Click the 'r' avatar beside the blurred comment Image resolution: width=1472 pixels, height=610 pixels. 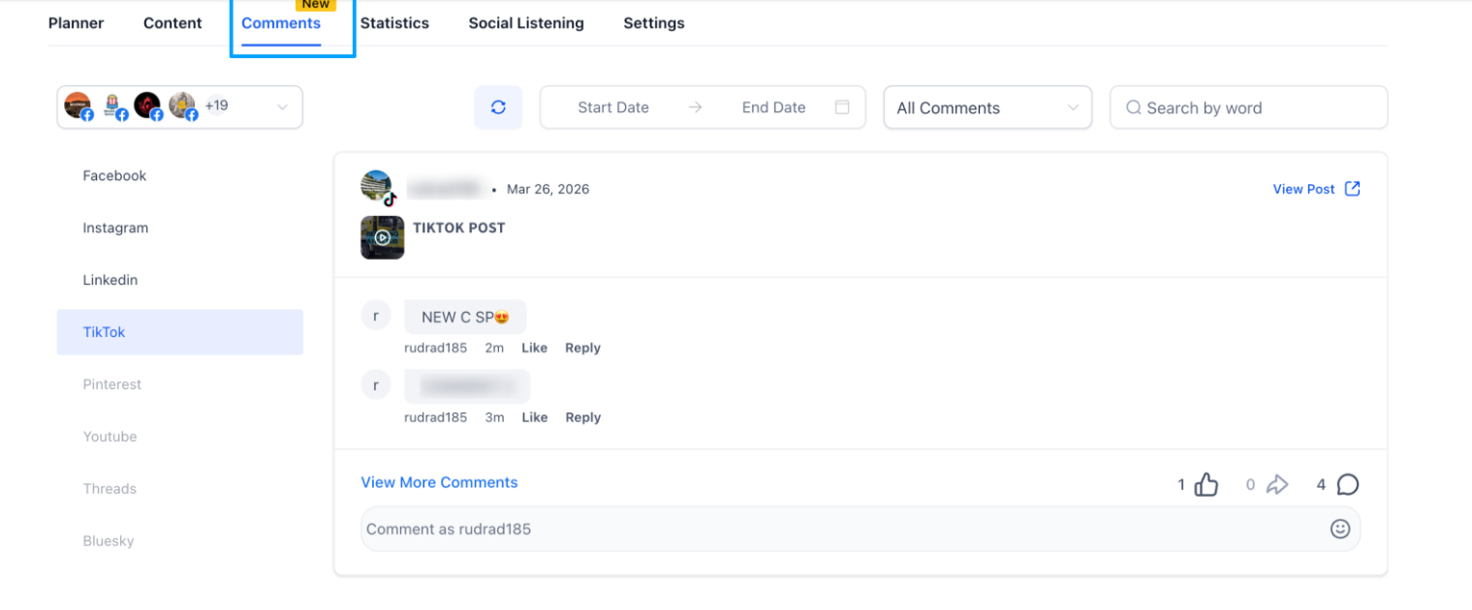[x=376, y=385]
